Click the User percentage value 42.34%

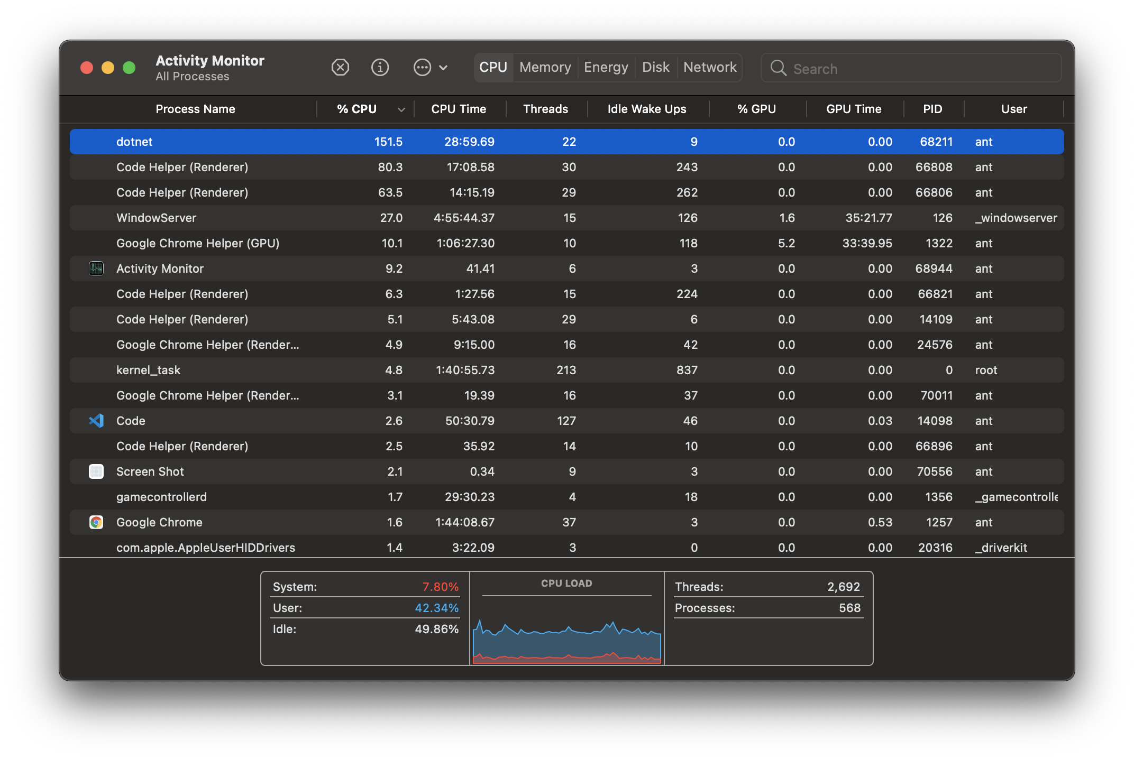pyautogui.click(x=436, y=608)
